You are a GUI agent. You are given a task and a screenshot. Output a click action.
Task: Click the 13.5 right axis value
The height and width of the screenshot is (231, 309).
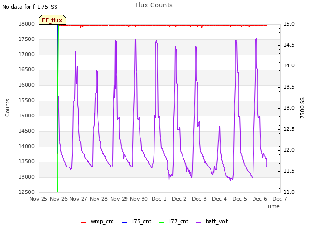coord(289,87)
